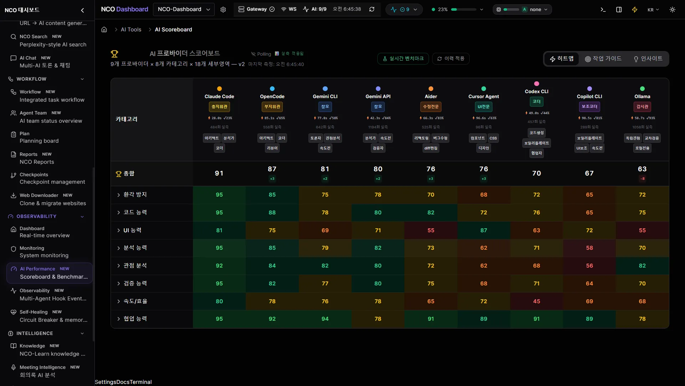Switch to the 히트맵 tab
Screen dimensions: 685x386
562,59
